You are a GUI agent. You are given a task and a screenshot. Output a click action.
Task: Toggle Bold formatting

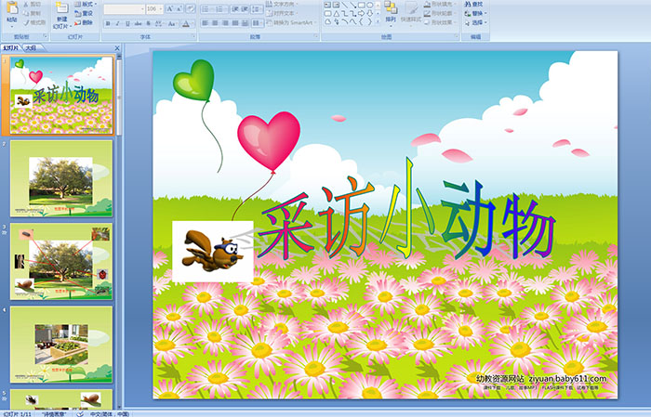(x=106, y=23)
